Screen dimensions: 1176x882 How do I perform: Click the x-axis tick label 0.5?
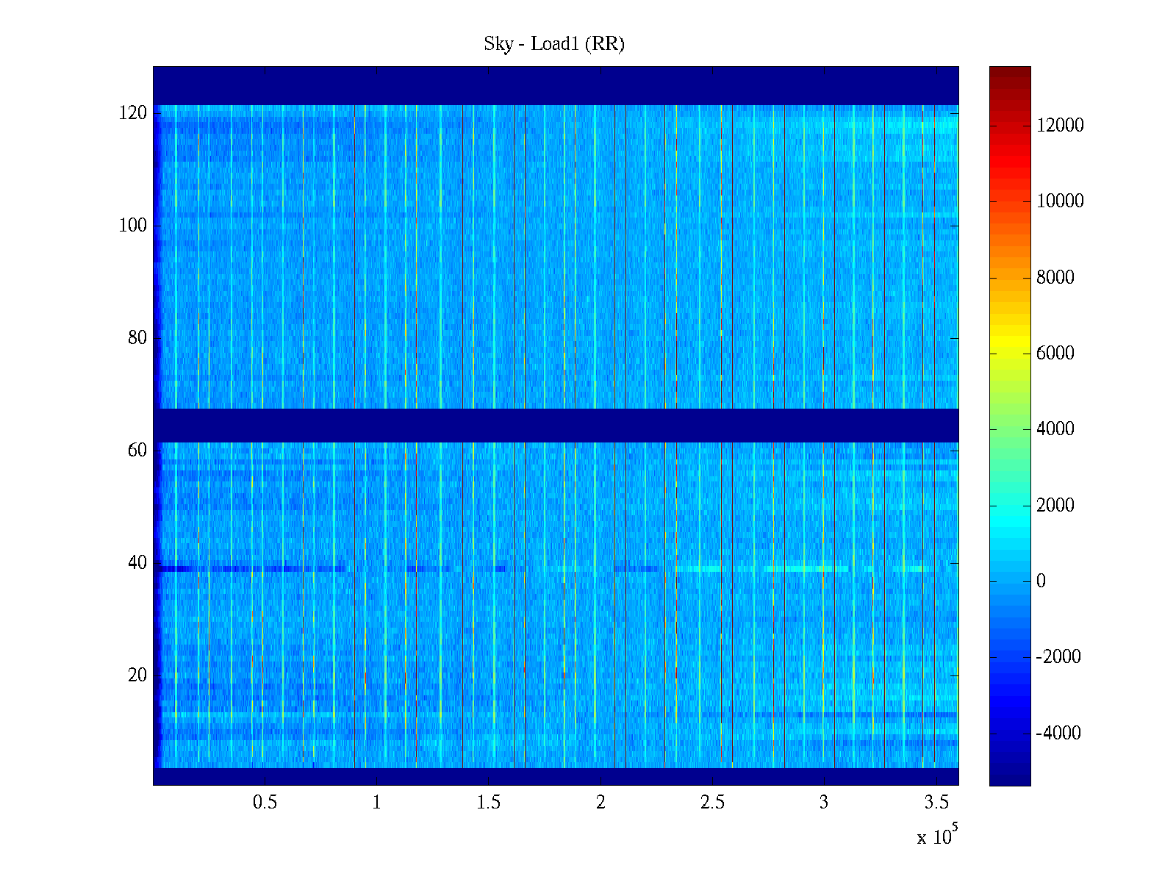tap(265, 803)
